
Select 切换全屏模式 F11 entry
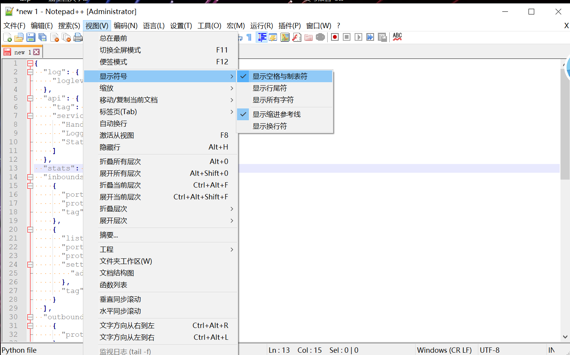point(161,50)
